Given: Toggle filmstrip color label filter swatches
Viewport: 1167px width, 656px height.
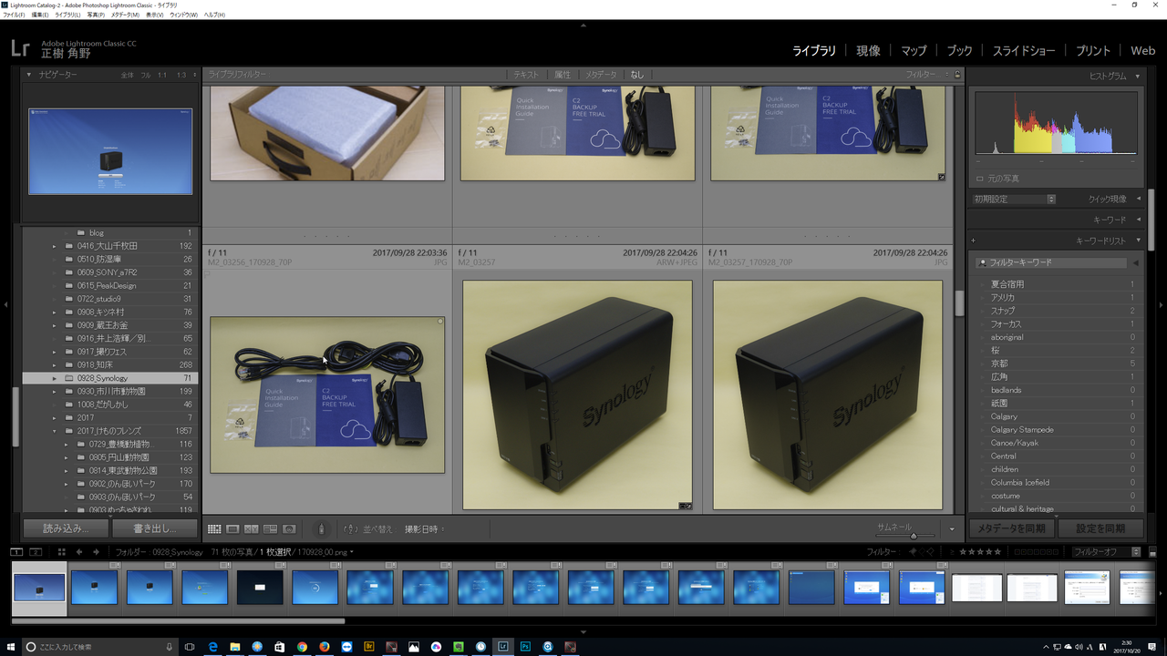Looking at the screenshot, I should pyautogui.click(x=1038, y=552).
